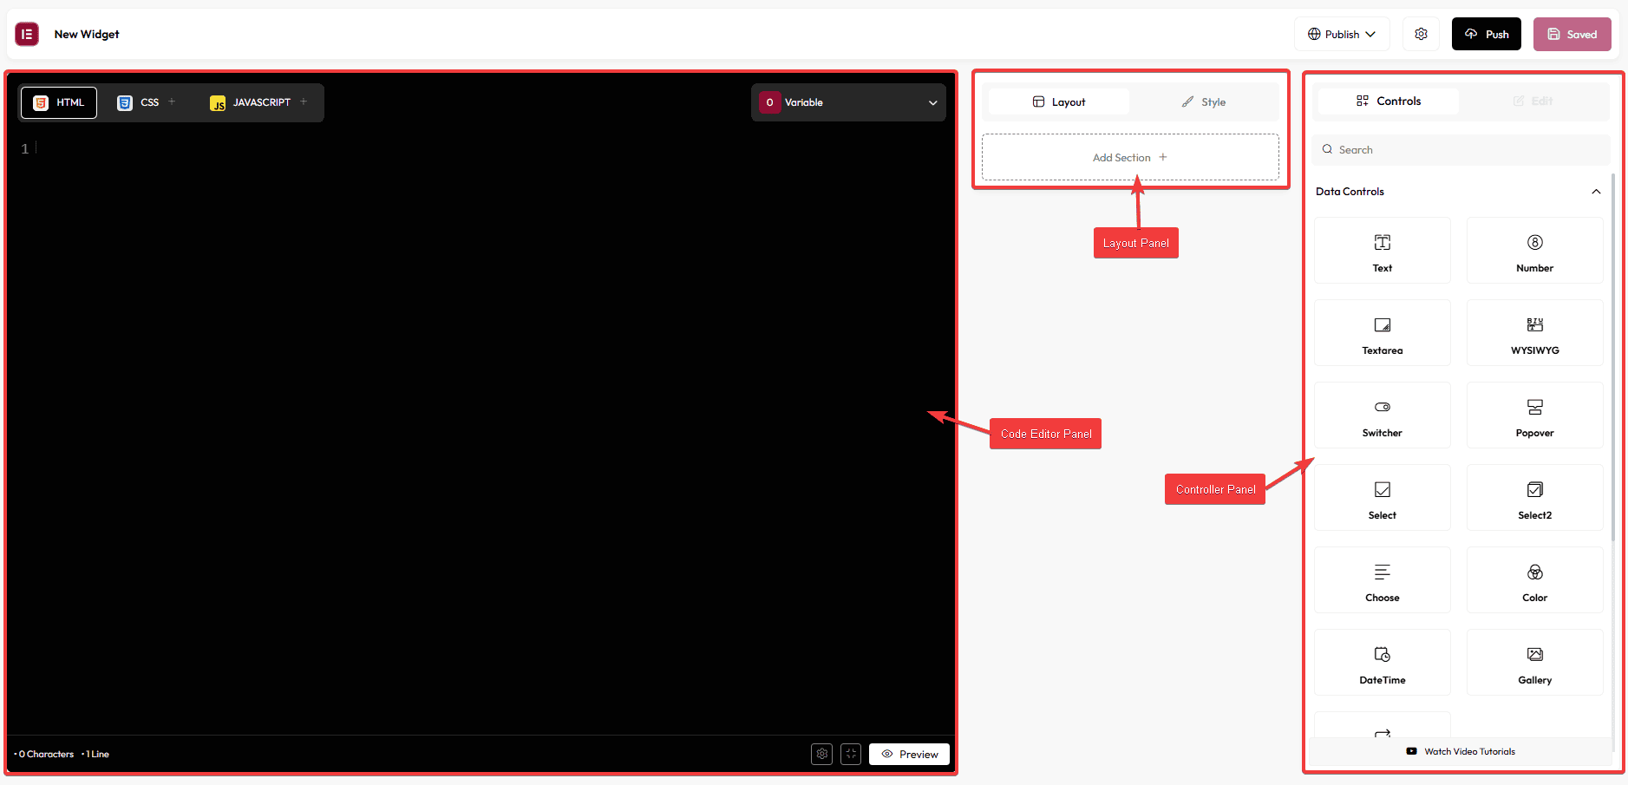The height and width of the screenshot is (785, 1628).
Task: Add the Switcher control
Action: pos(1382,415)
